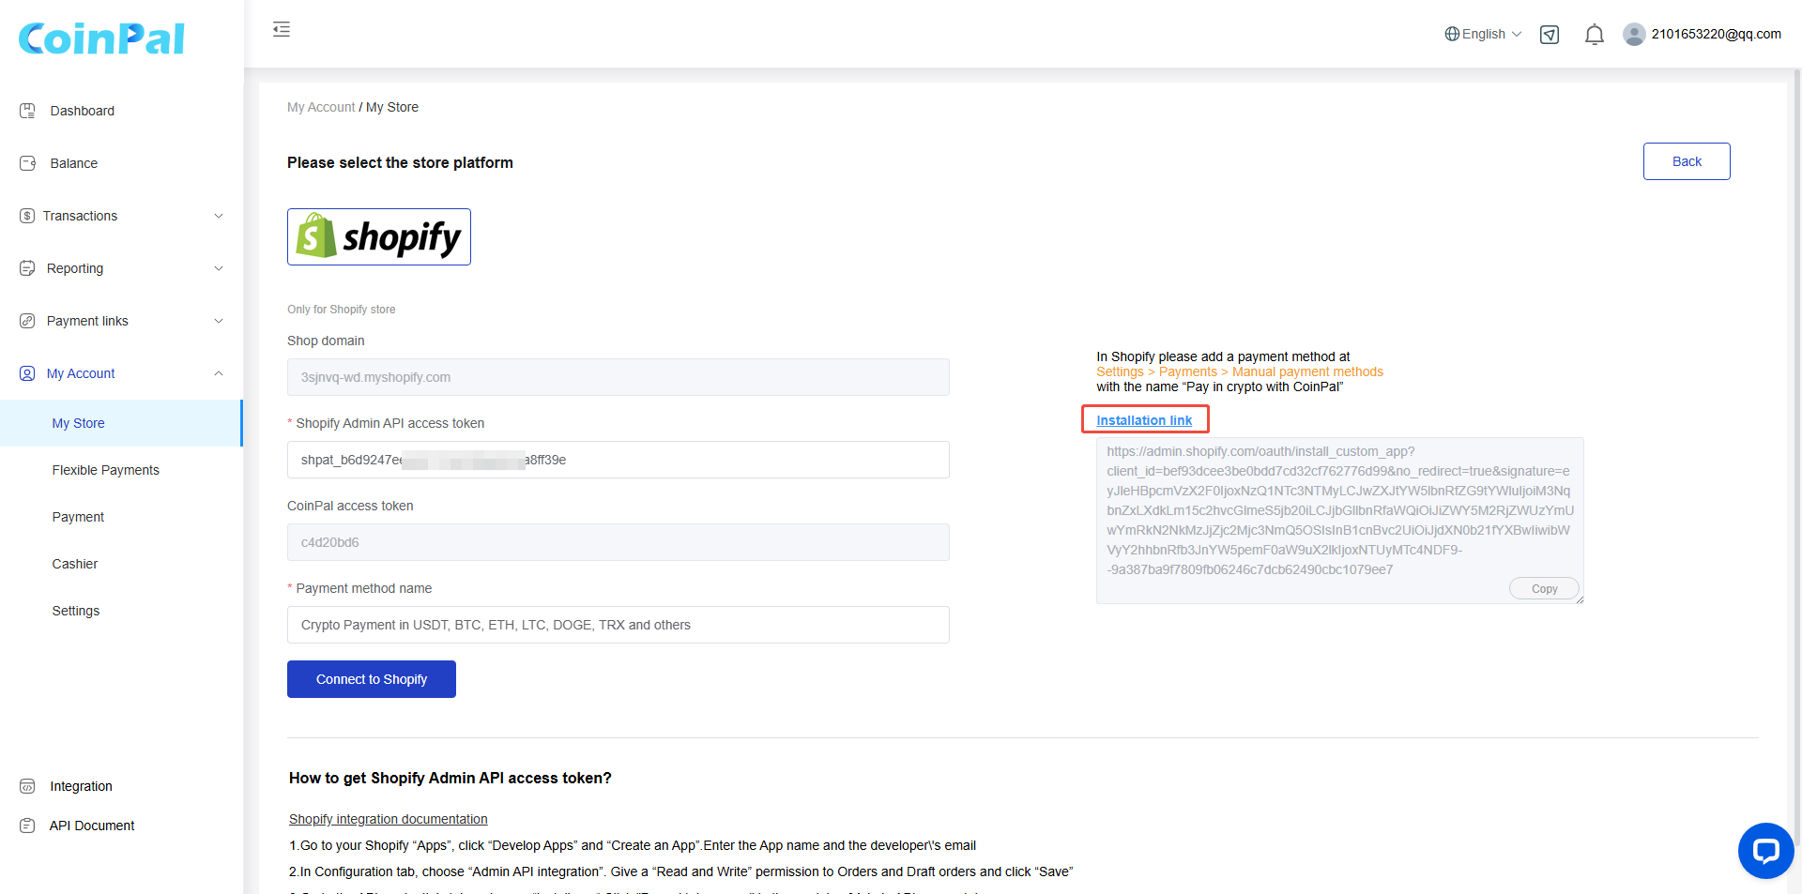Open the English language dropdown

coord(1483,35)
